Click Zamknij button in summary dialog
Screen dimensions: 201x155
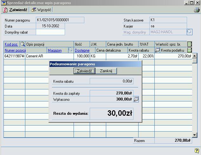point(106,71)
